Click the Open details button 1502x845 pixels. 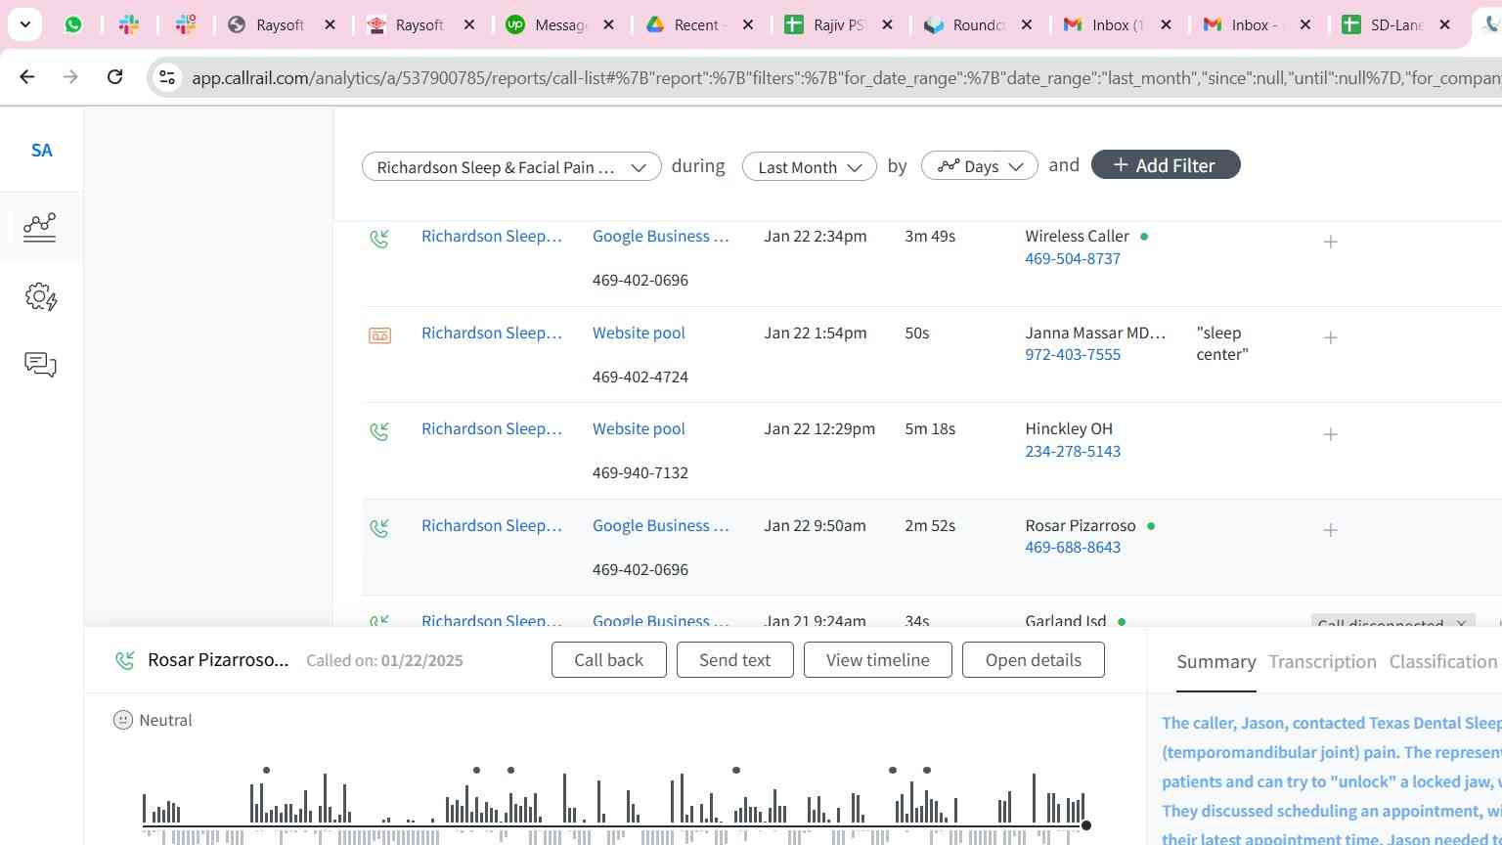point(1033,659)
